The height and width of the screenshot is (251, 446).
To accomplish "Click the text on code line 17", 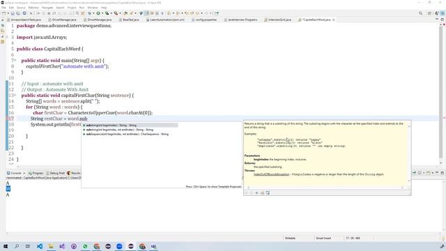I will 59,119.
